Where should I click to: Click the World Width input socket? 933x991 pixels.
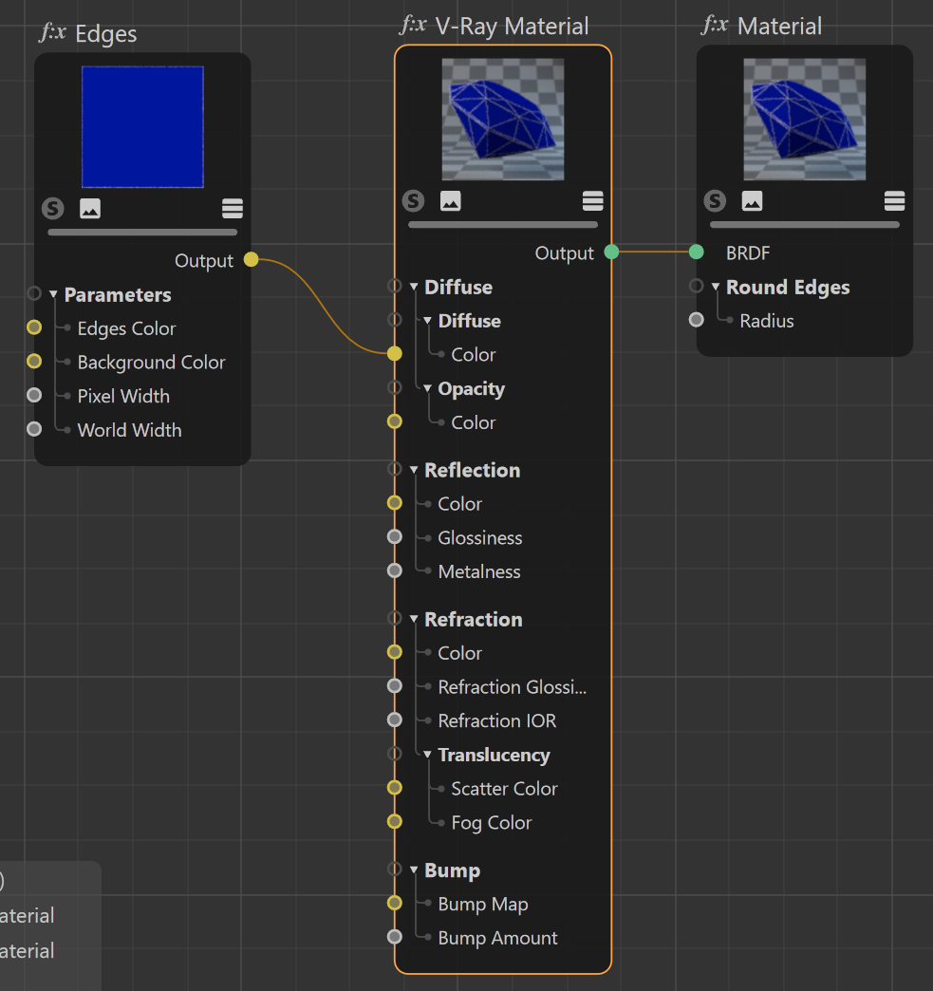tap(34, 429)
